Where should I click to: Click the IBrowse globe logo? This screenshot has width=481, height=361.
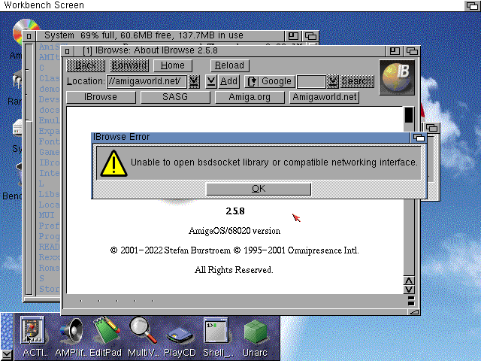coord(397,77)
